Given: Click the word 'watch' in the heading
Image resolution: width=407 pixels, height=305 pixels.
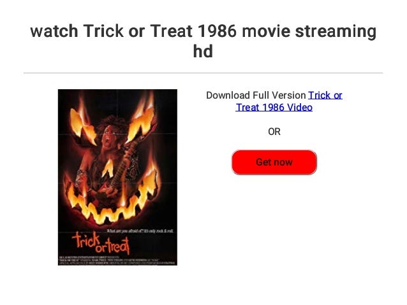Looking at the screenshot, I should [54, 31].
